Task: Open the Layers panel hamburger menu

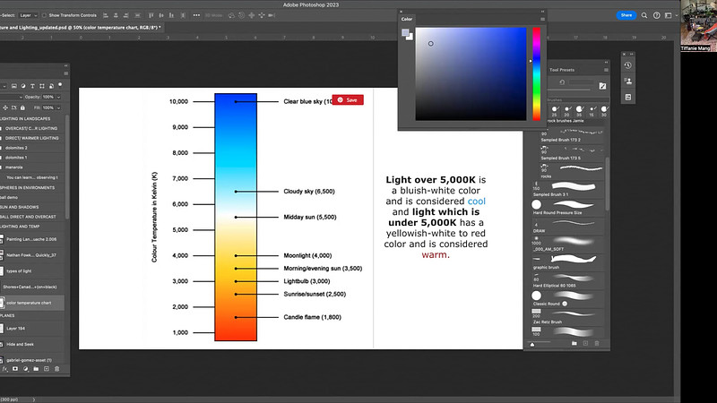Action: coord(65,73)
